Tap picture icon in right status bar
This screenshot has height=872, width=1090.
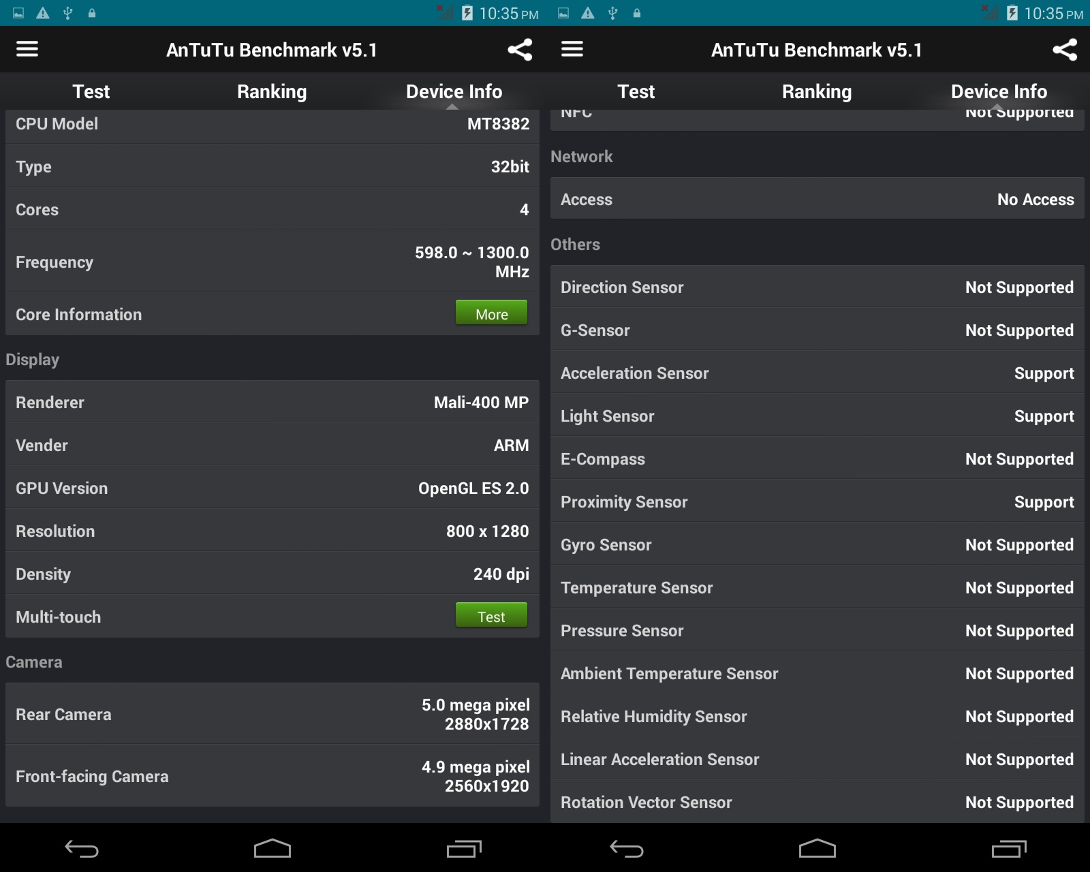(563, 13)
